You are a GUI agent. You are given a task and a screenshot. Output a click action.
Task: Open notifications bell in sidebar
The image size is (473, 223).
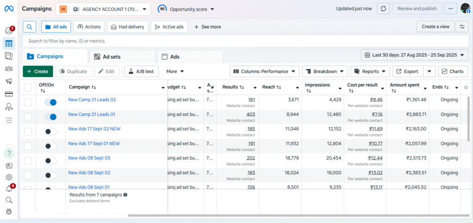tap(8, 188)
